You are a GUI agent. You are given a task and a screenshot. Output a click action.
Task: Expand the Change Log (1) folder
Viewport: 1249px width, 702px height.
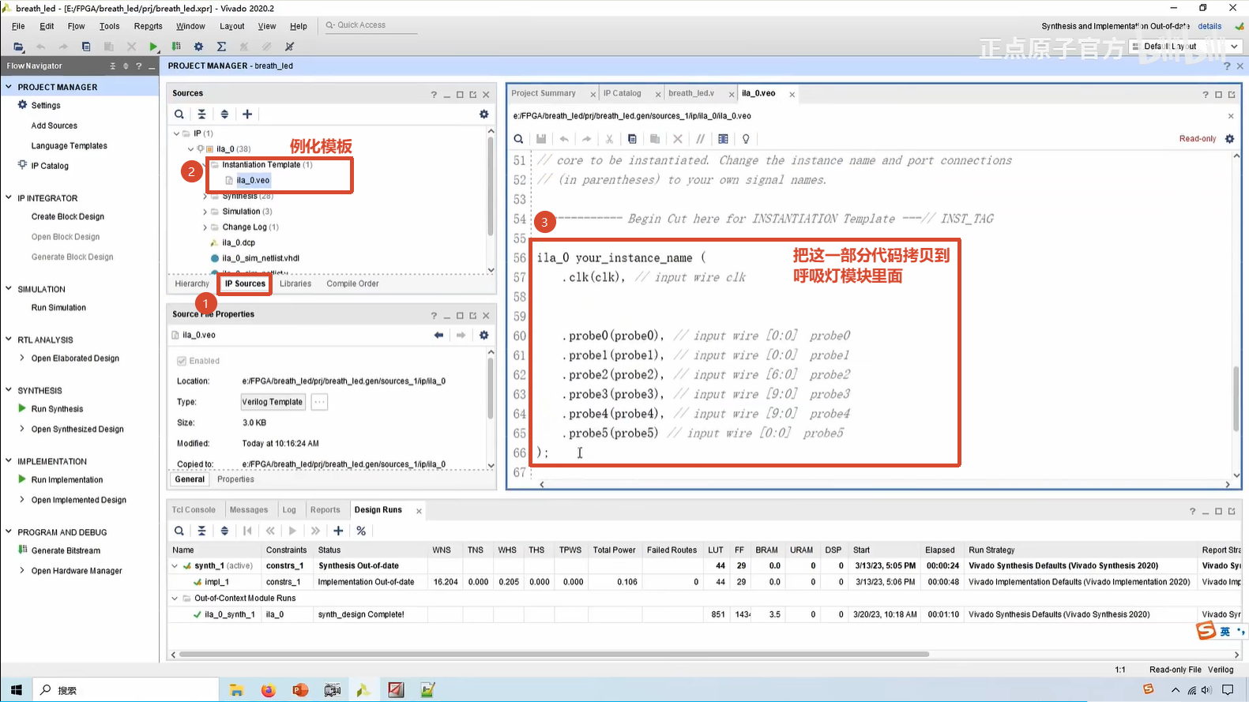click(205, 227)
